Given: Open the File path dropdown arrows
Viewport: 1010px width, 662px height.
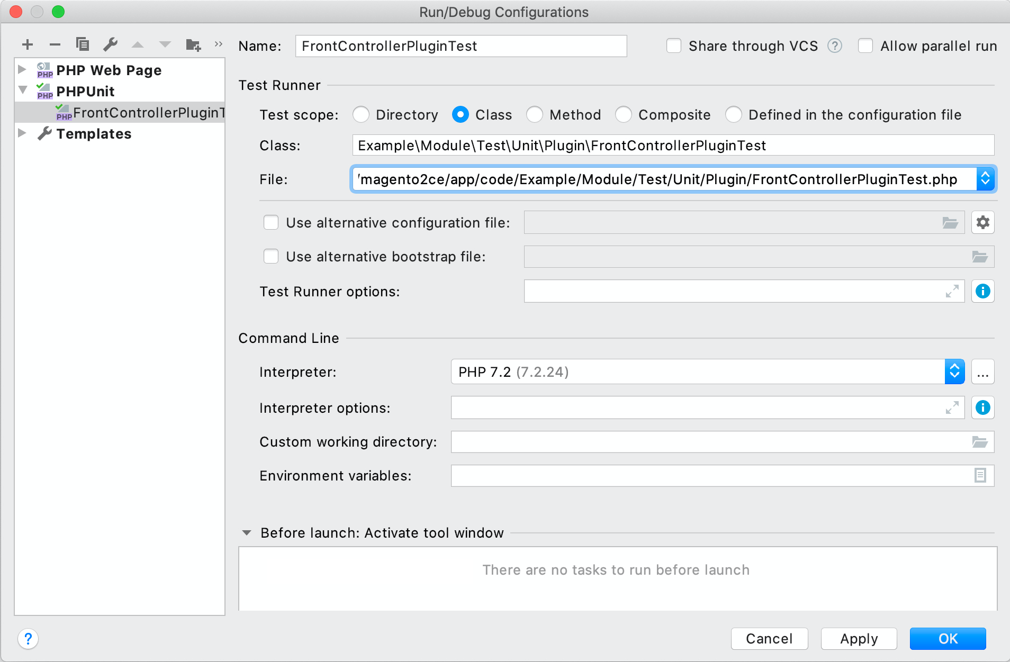Looking at the screenshot, I should point(985,179).
